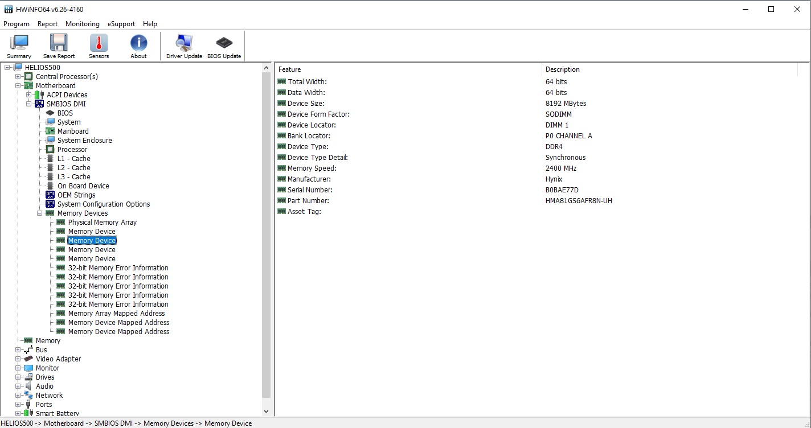The width and height of the screenshot is (811, 428).
Task: Click the Ports connector icon
Action: coord(28,405)
